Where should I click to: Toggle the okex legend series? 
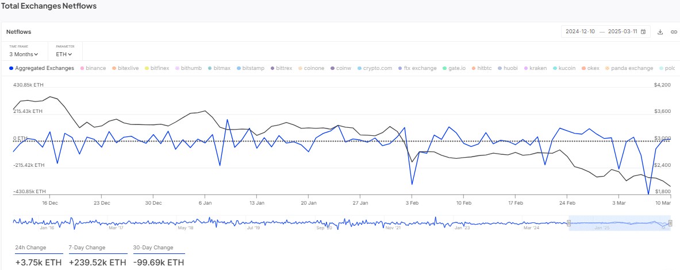(590, 68)
